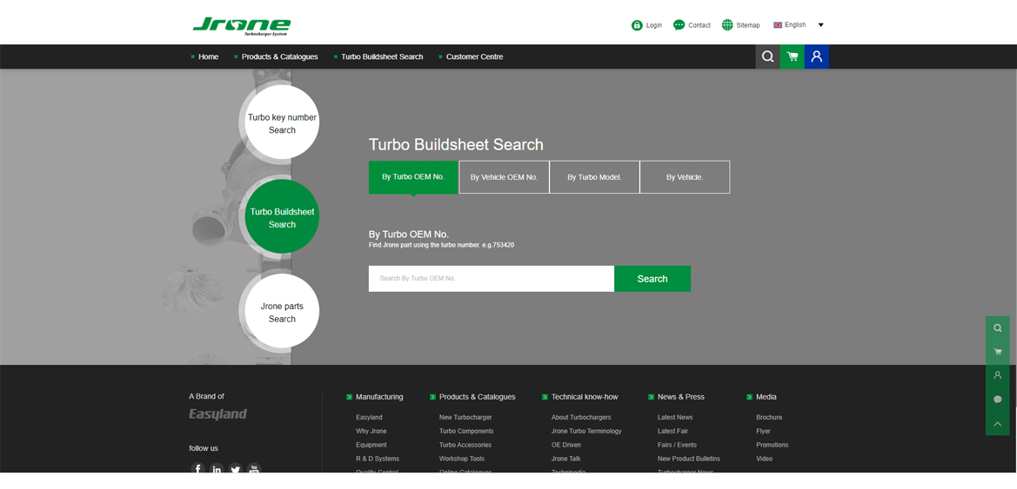Click Contact text link in header
This screenshot has width=1017, height=489.
(x=699, y=25)
